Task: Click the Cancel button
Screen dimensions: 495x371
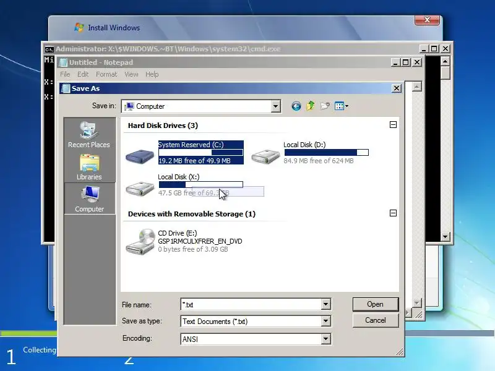Action: coord(376,320)
